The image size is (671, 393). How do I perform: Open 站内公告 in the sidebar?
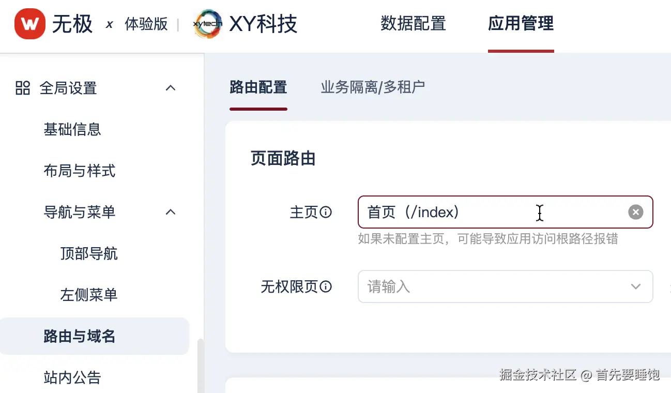[72, 377]
